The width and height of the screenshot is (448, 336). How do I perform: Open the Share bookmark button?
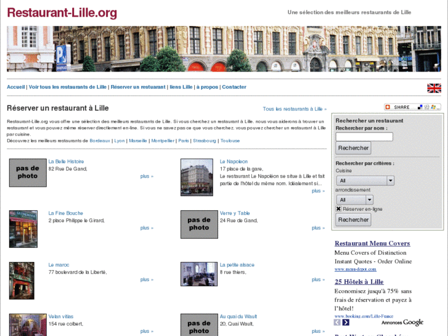(x=412, y=107)
